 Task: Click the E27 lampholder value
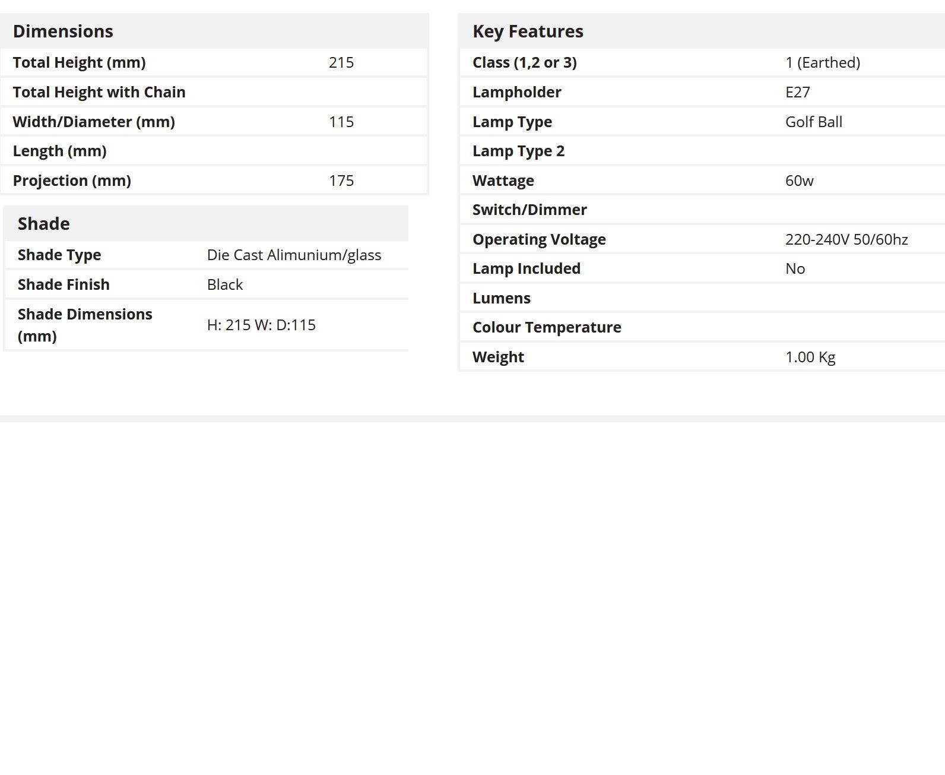pos(798,92)
